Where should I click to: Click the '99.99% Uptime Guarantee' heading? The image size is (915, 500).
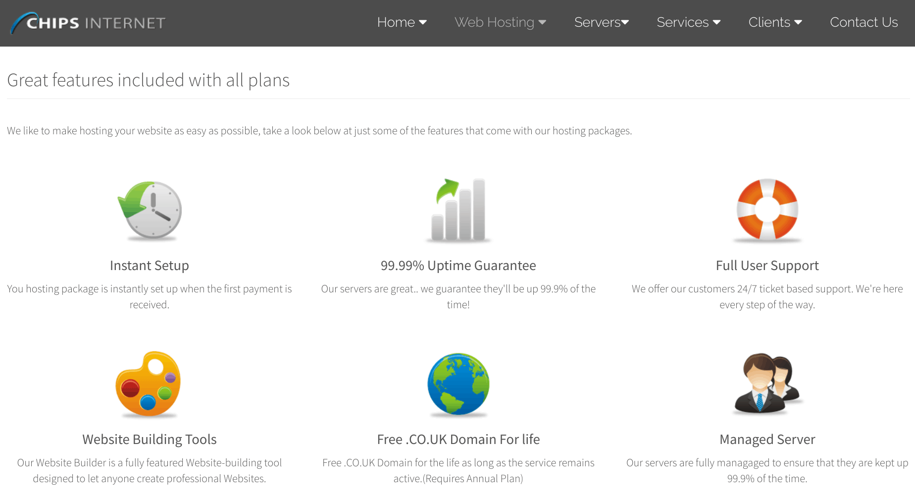point(458,266)
